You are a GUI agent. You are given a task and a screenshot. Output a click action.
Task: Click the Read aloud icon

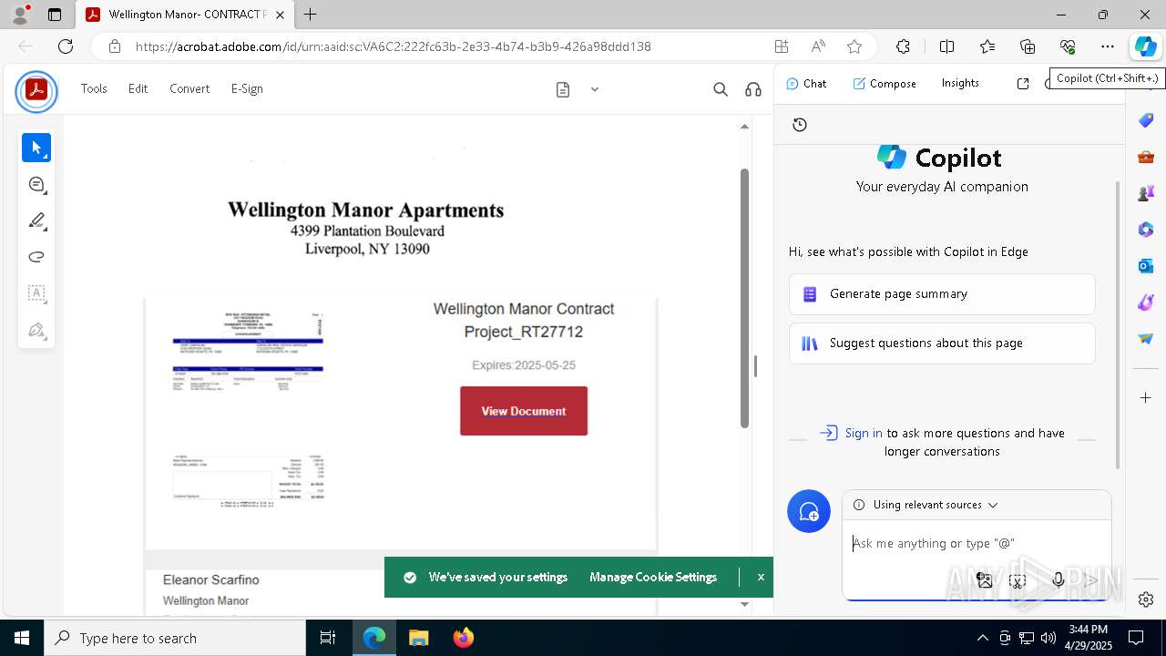818,46
